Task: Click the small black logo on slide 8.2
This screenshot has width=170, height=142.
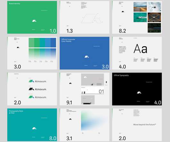Action: click(x=123, y=12)
